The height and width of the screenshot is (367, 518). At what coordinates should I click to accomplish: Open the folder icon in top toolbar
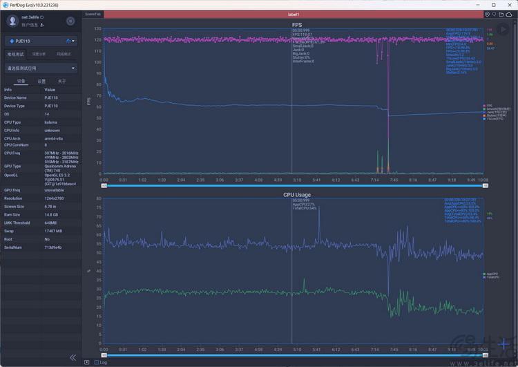point(501,15)
